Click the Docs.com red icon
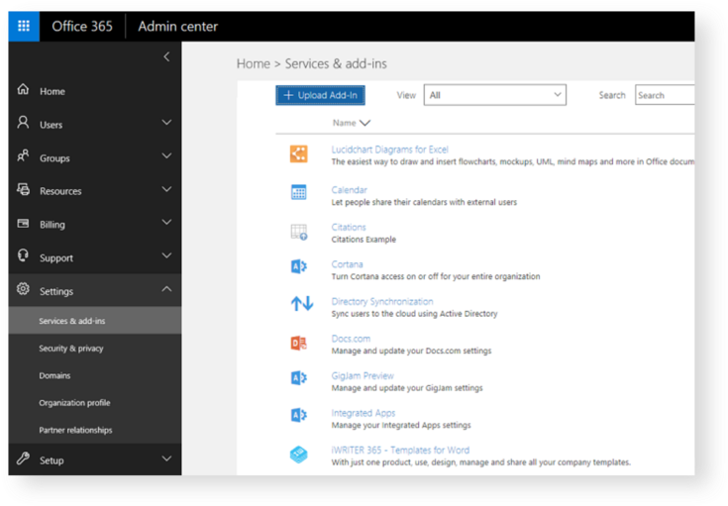 298,343
